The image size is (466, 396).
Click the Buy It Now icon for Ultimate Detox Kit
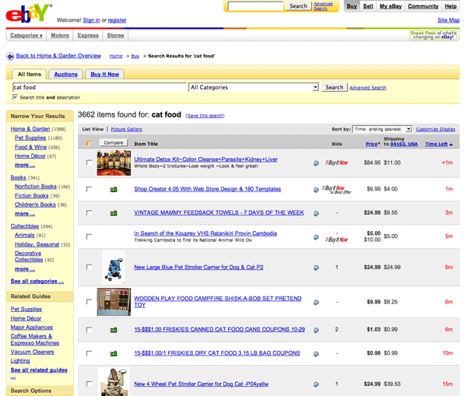pyautogui.click(x=336, y=163)
